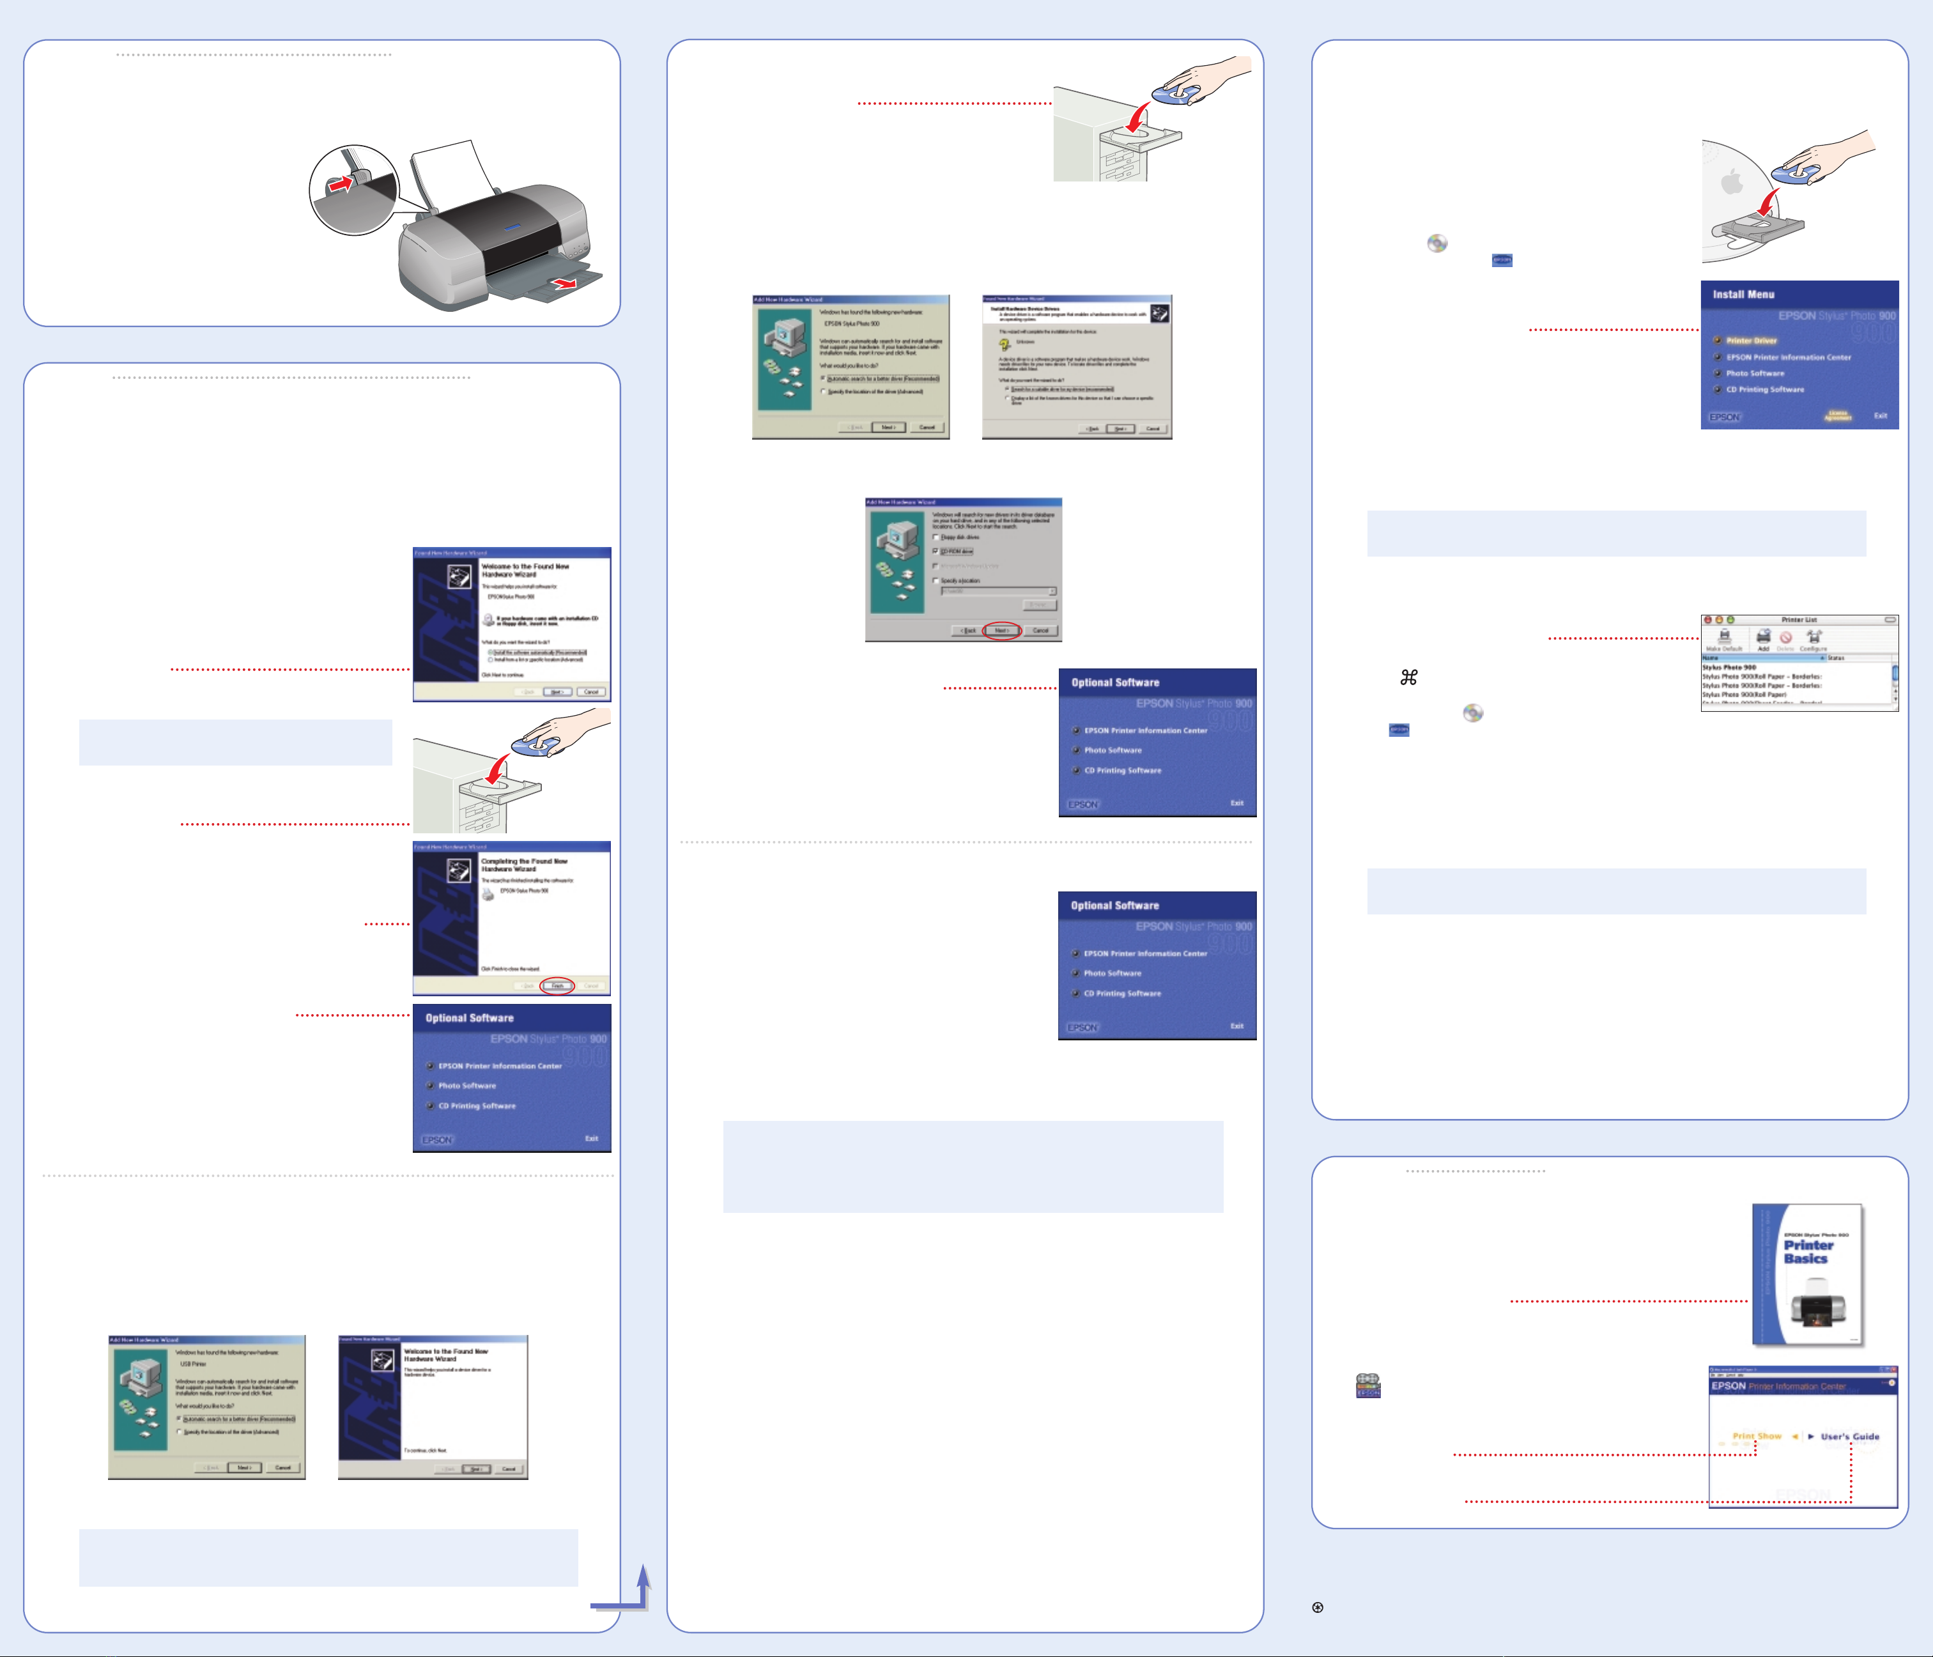Click the Add printer icon in Printer List
Viewport: 1933px width, 1657px height.
pos(1763,640)
